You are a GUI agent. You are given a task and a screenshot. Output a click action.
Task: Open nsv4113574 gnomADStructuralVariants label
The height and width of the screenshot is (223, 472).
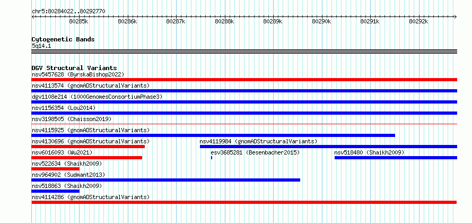click(x=91, y=85)
